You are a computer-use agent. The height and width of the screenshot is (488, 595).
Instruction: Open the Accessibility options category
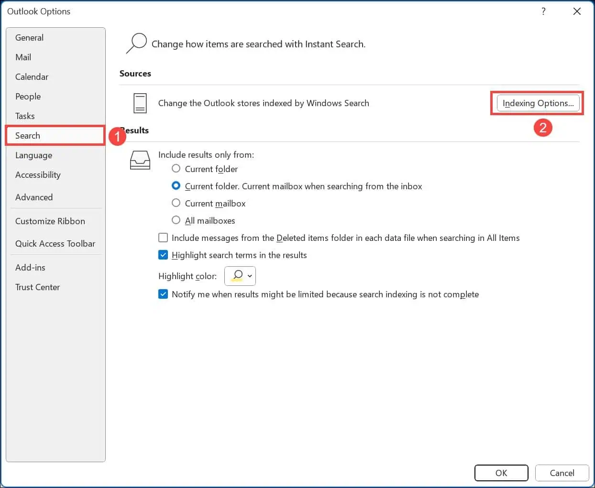click(55, 175)
